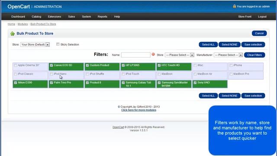Viewport: 277px width, 156px height.
Task: Click the lower Save selection button
Action: (x=253, y=96)
